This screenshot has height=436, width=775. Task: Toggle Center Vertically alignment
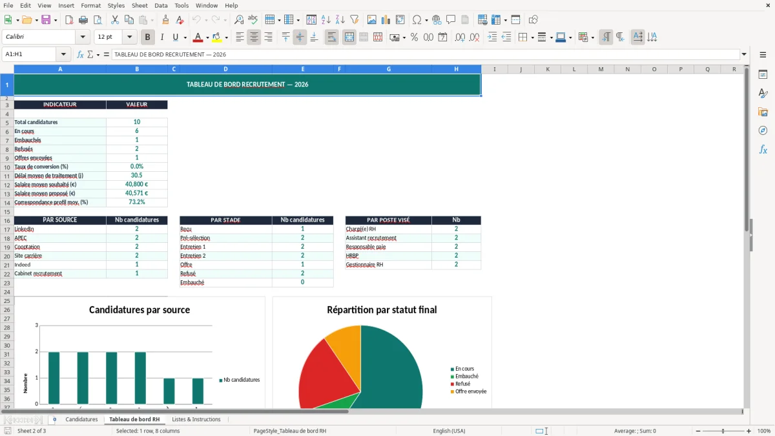(x=300, y=37)
